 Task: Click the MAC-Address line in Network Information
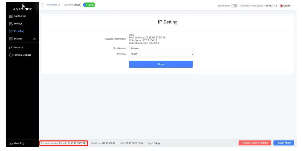pyautogui.click(x=147, y=38)
